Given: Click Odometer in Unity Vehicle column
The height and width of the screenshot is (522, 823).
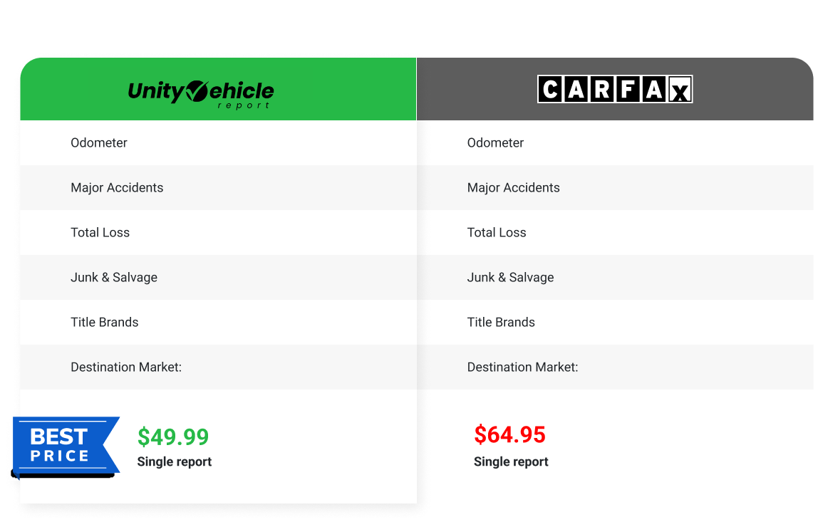Looking at the screenshot, I should (x=99, y=142).
